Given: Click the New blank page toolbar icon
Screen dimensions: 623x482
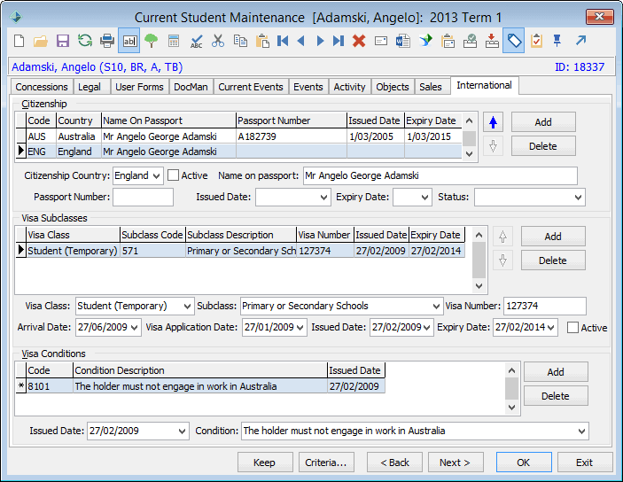Looking at the screenshot, I should [x=19, y=41].
